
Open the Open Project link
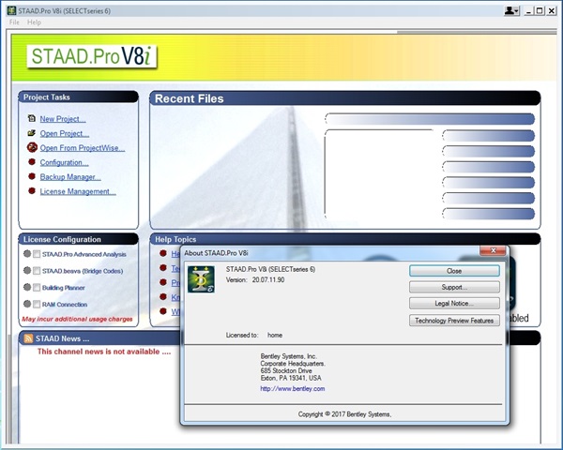65,133
